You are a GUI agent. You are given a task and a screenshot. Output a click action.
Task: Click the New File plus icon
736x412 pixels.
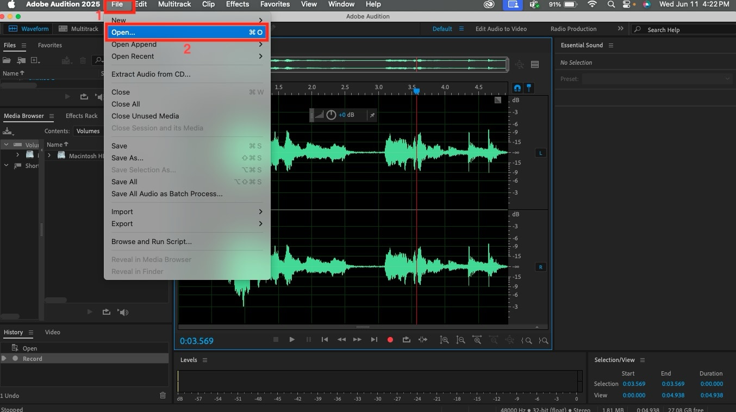35,60
